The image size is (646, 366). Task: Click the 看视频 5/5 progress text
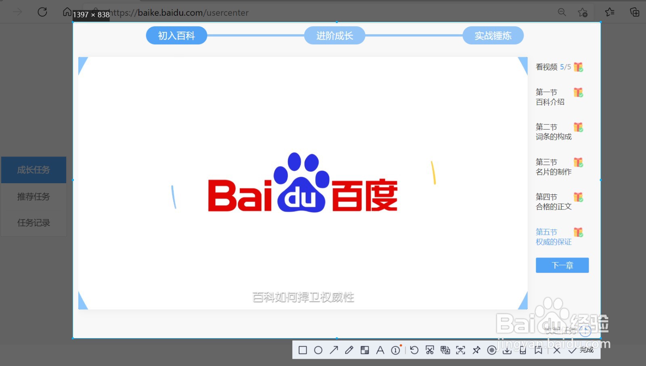[x=553, y=67]
